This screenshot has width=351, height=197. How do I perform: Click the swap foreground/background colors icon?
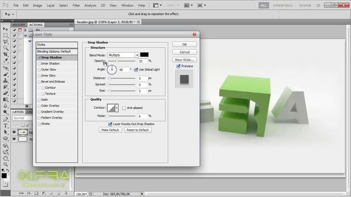(x=7, y=170)
